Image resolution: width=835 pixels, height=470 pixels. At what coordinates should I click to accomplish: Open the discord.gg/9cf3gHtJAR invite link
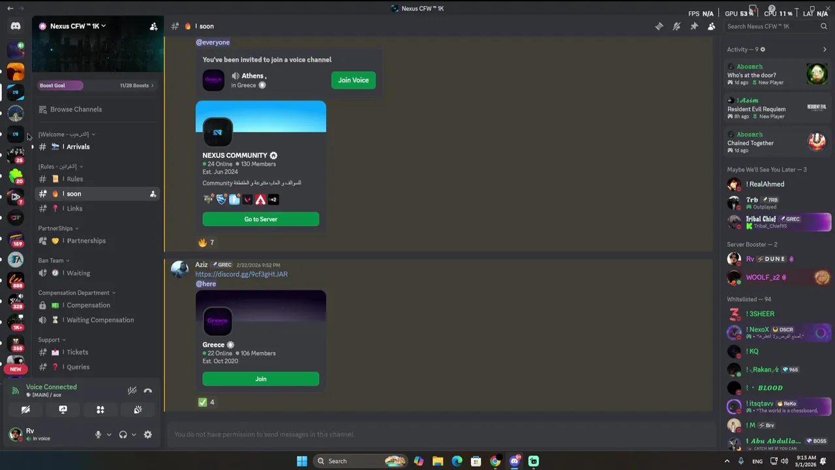pyautogui.click(x=241, y=274)
